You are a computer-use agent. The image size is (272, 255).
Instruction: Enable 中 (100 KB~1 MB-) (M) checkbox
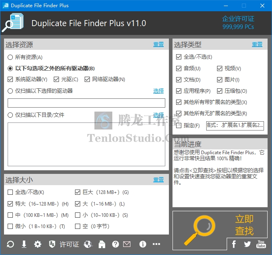click(10, 215)
